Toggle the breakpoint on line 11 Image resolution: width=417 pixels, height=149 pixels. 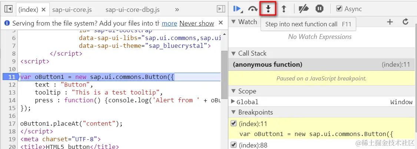click(10, 77)
